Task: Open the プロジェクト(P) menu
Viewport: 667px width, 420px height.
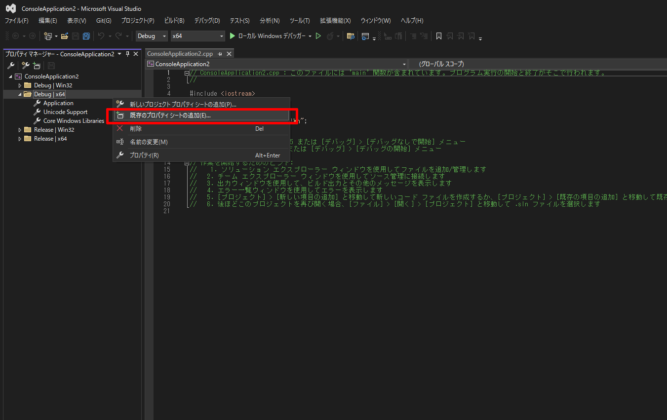Action: (138, 21)
